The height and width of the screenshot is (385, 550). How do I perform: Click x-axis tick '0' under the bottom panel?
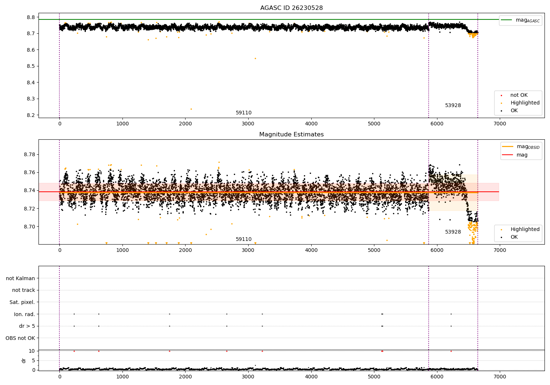click(60, 377)
